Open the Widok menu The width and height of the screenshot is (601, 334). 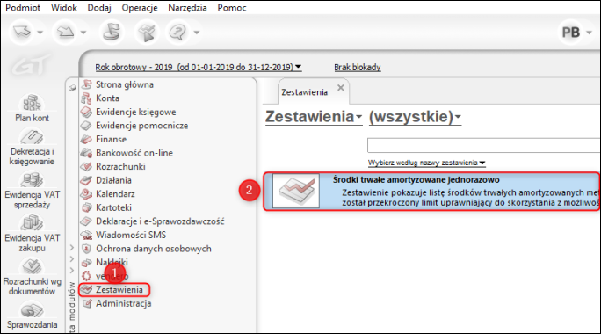coord(64,8)
